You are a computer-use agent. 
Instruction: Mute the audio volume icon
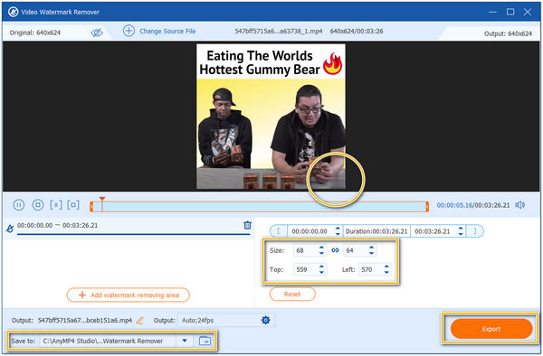(x=519, y=205)
